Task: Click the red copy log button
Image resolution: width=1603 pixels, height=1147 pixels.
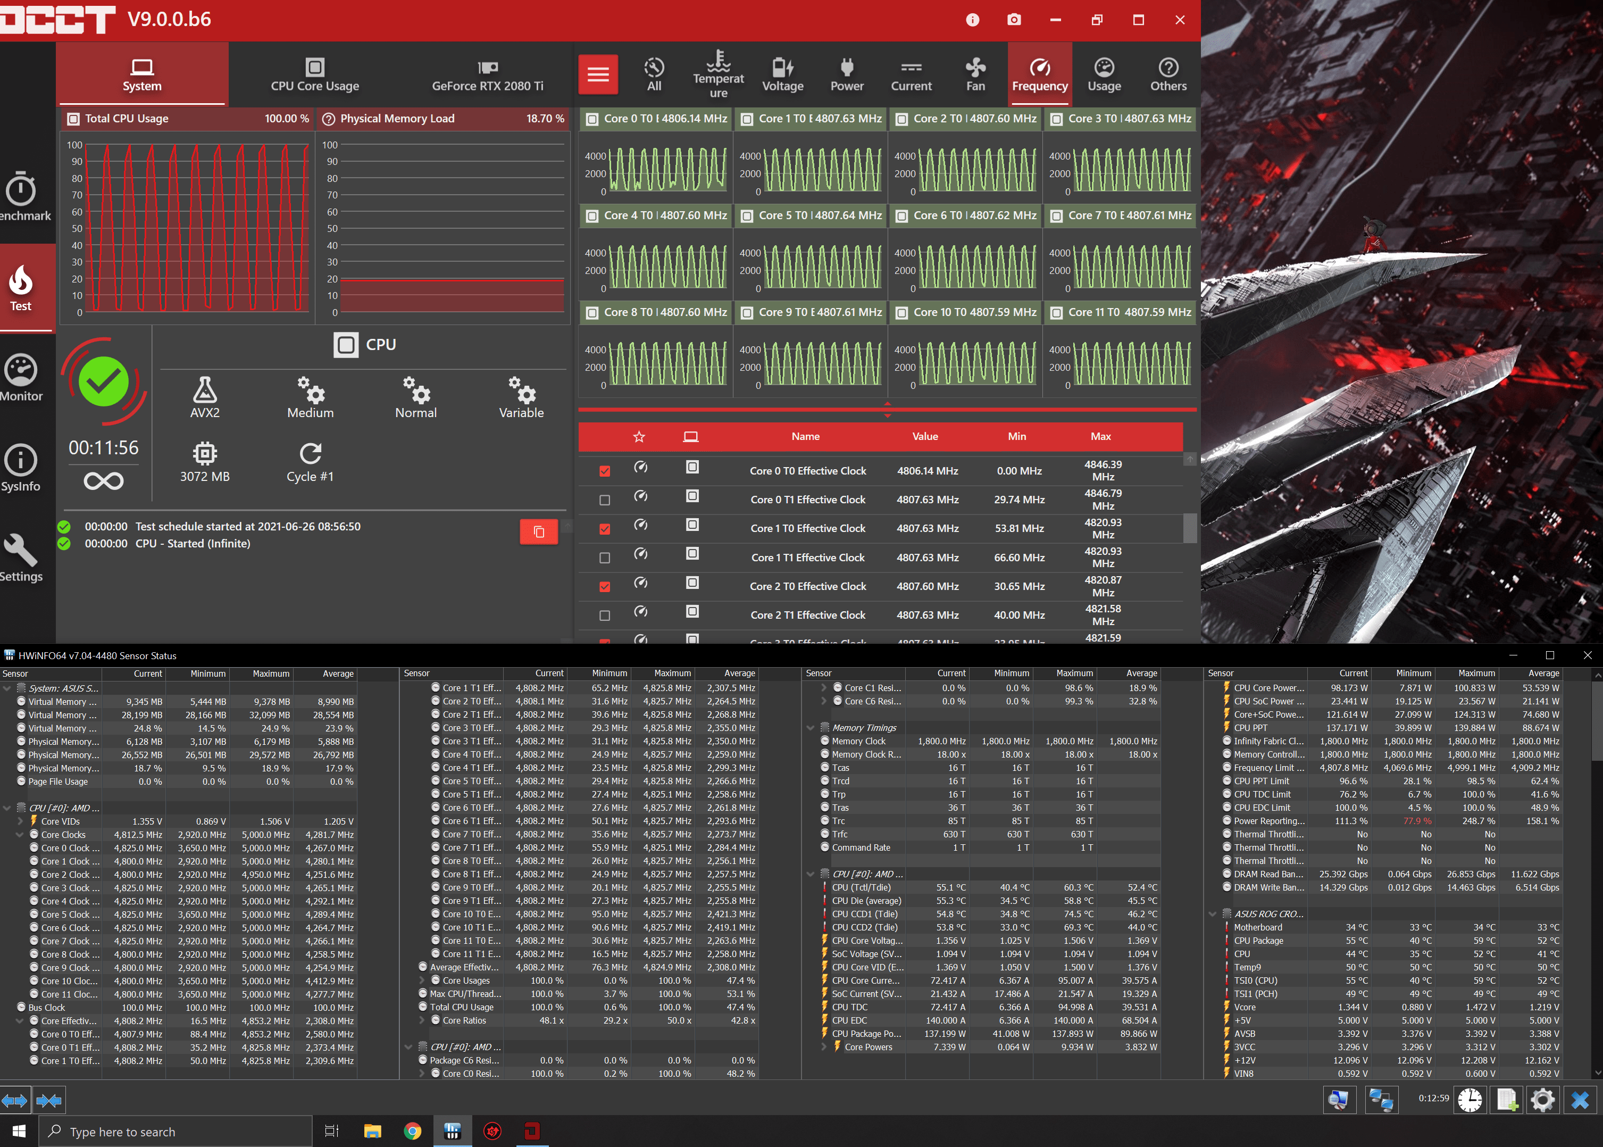Action: tap(538, 532)
